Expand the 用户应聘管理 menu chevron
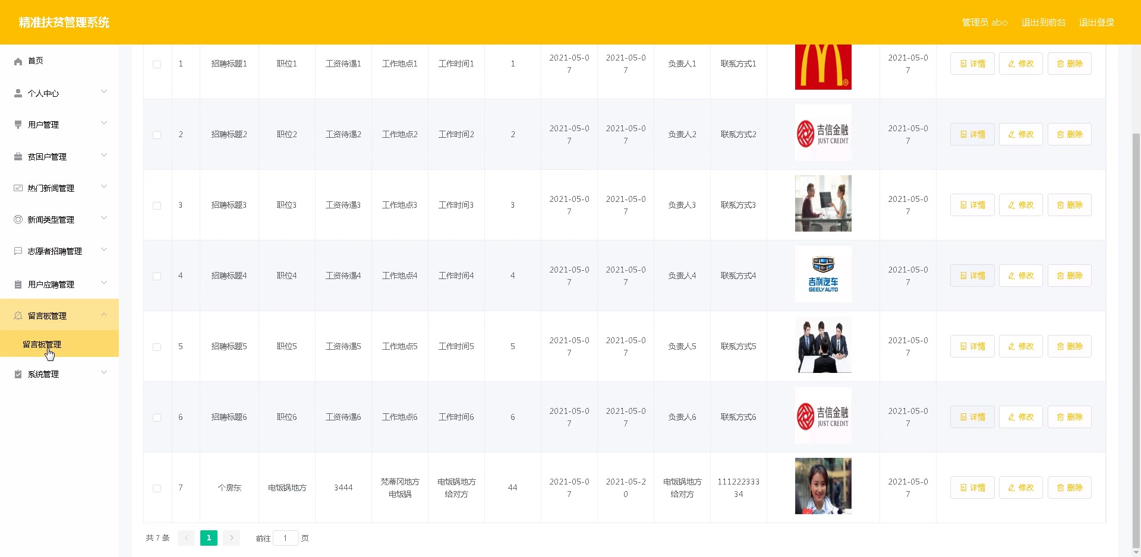Viewport: 1141px width, 557px height. point(104,283)
